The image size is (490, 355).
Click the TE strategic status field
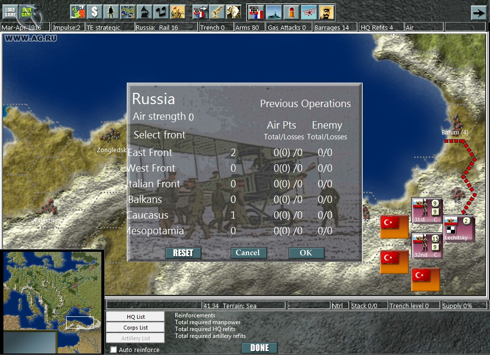tap(110, 27)
